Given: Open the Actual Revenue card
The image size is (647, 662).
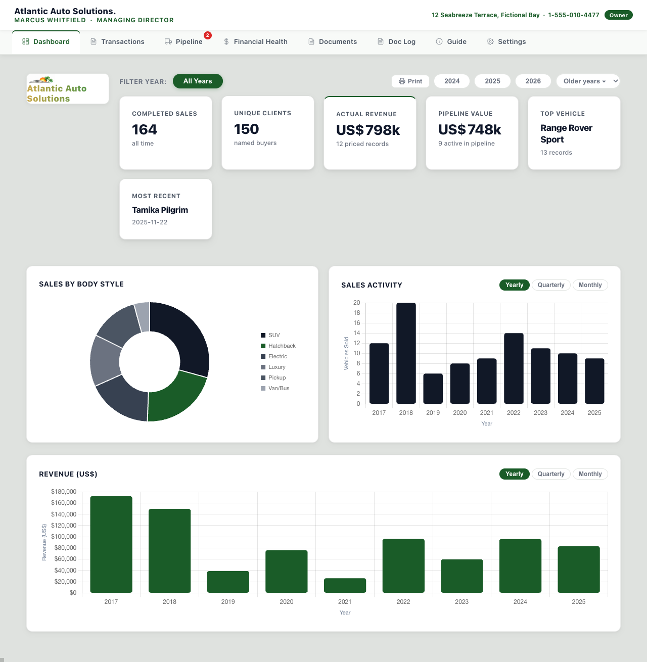Looking at the screenshot, I should 370,133.
